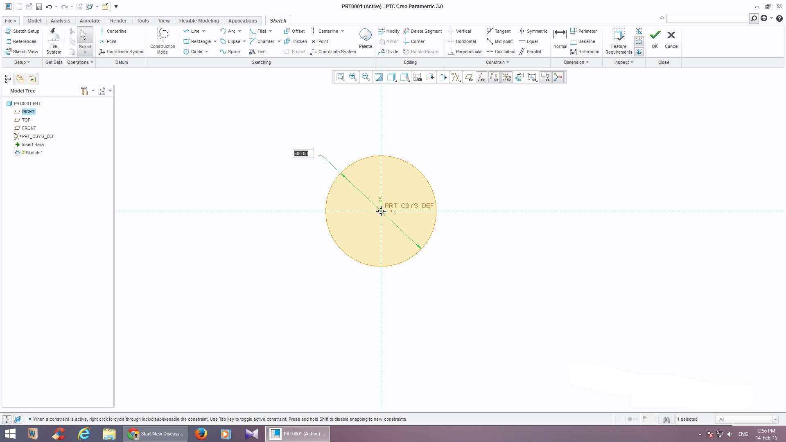Toggle plane display visibility icon

pos(469,77)
